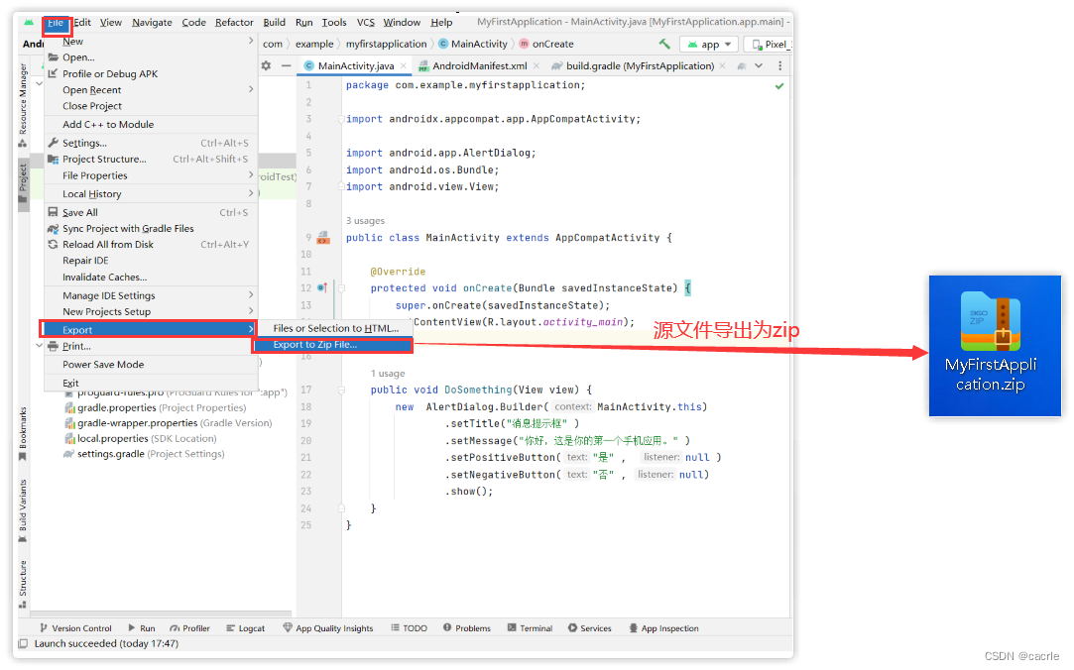Select Invalidate Caches menu entry

151,278
